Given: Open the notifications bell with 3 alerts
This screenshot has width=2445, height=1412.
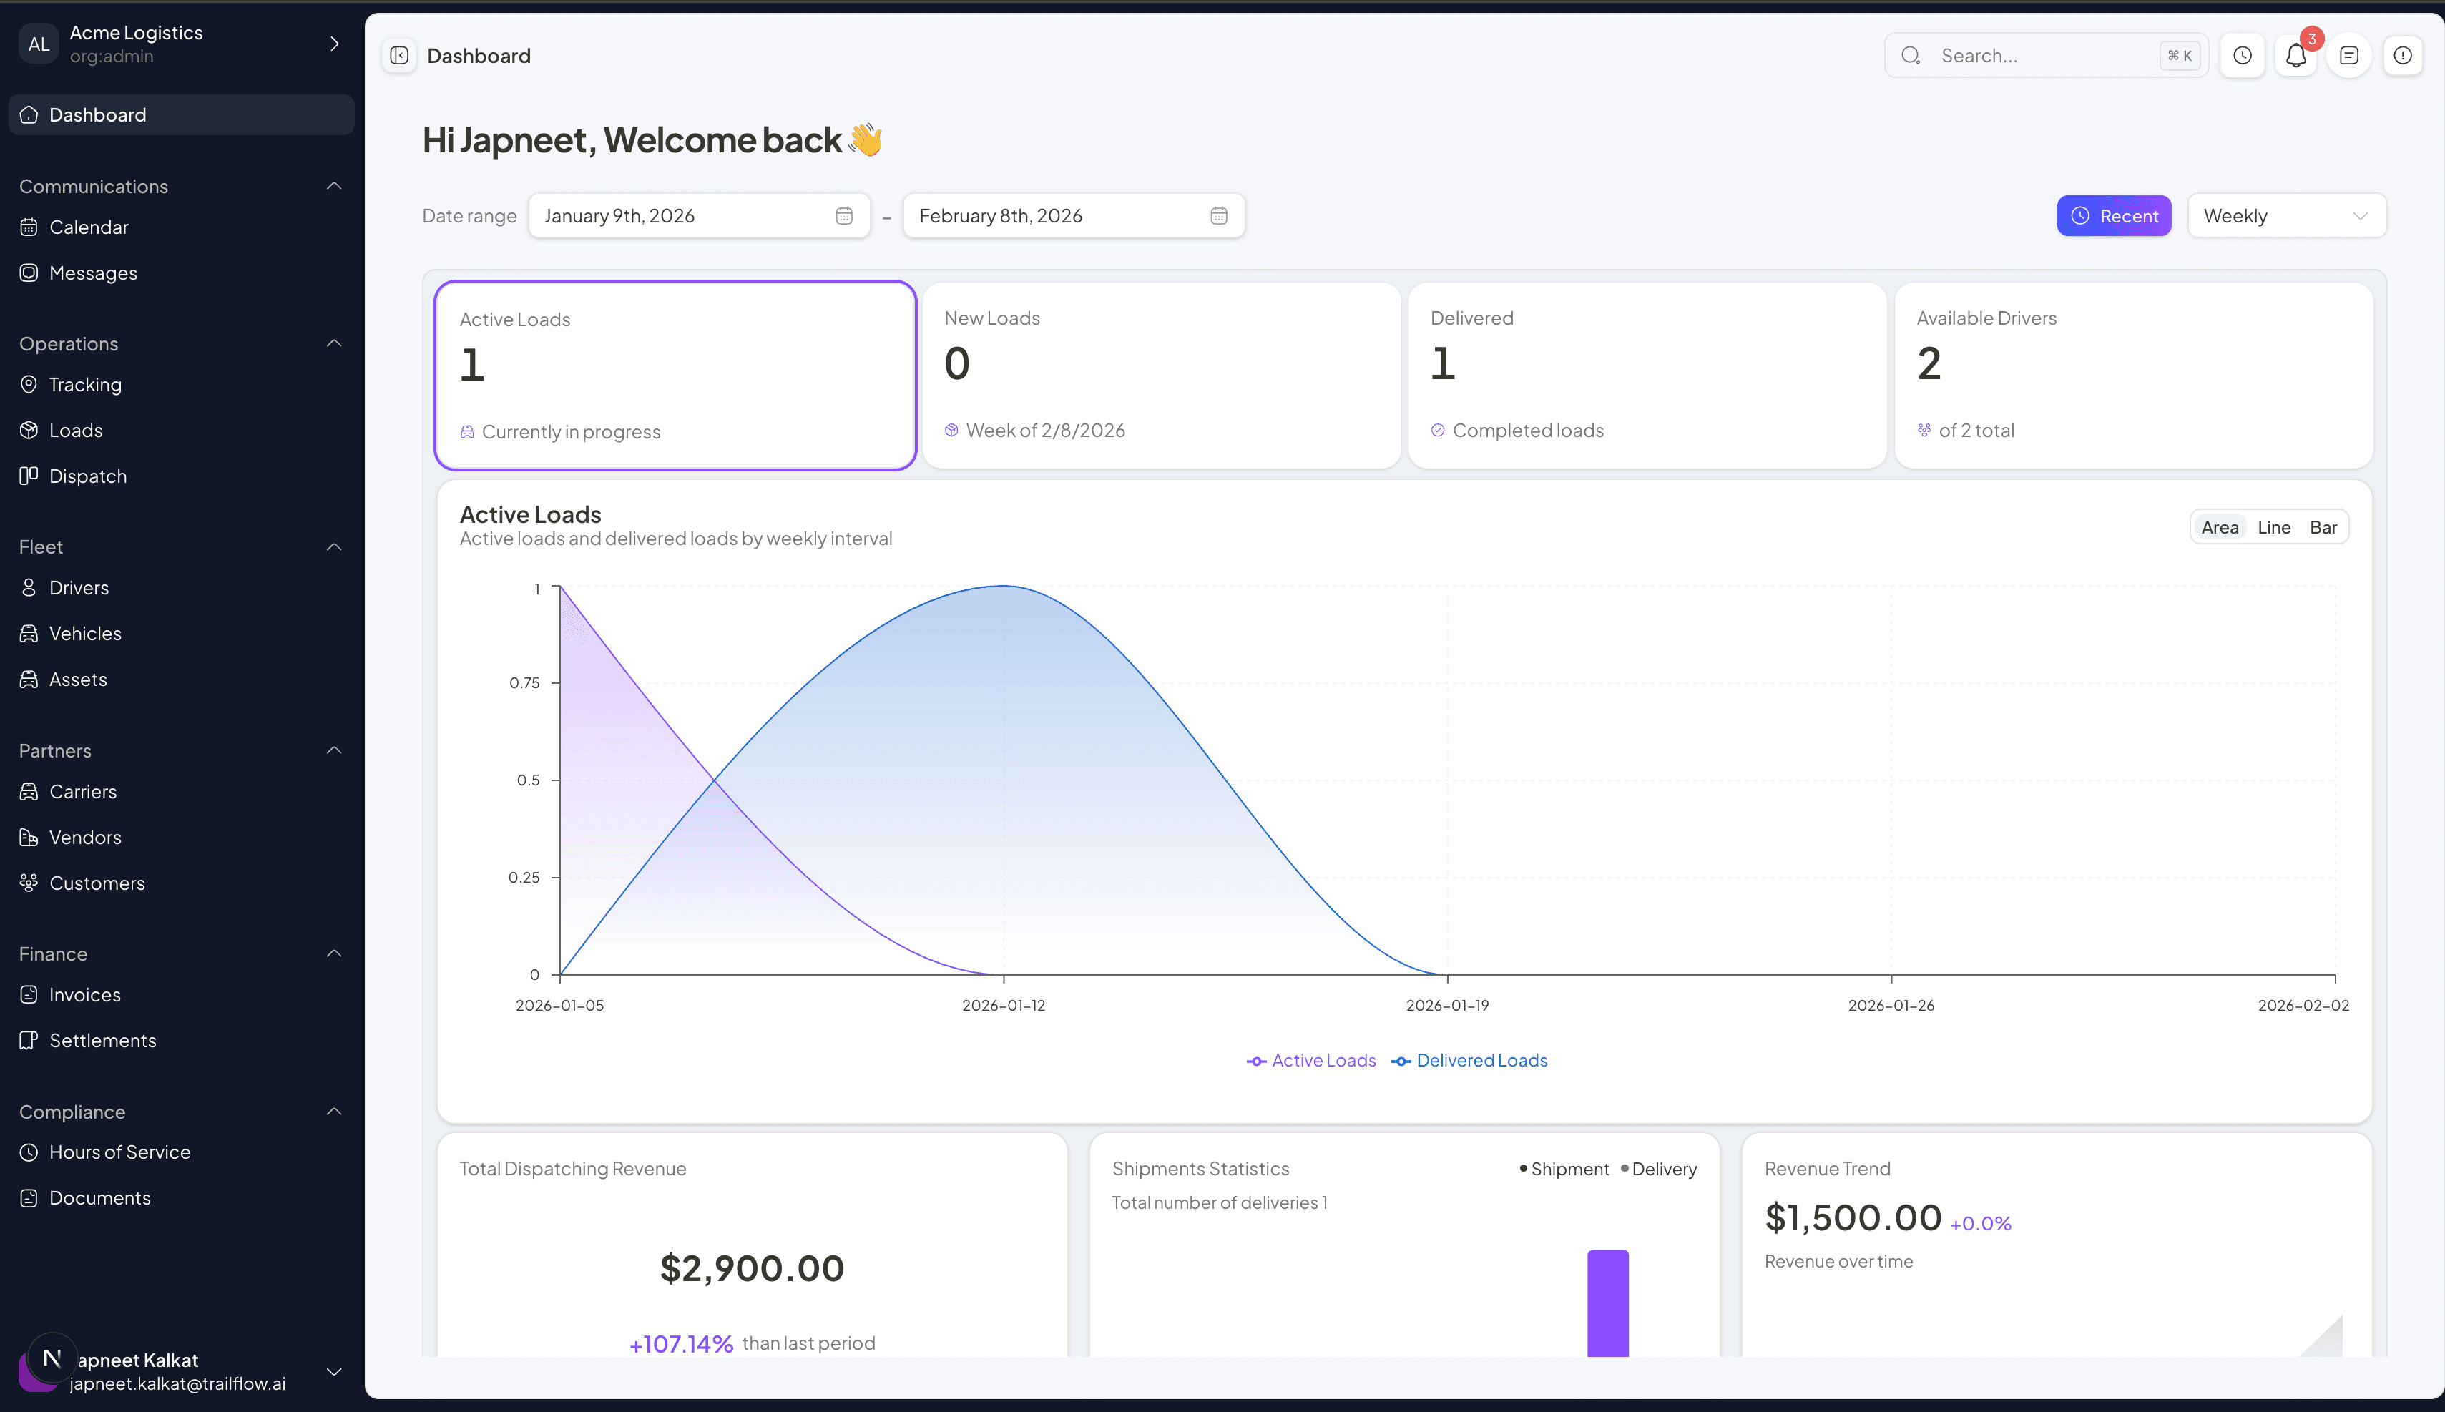Looking at the screenshot, I should (2295, 55).
